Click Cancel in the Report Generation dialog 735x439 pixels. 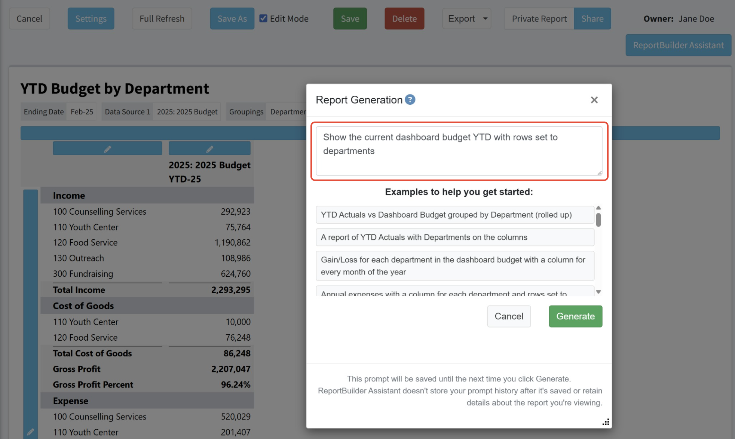pyautogui.click(x=509, y=316)
